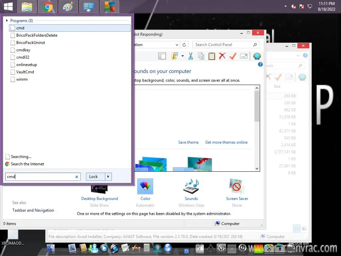Open the media player dock icon
Image resolution: width=341 pixels, height=256 pixels.
[104, 248]
